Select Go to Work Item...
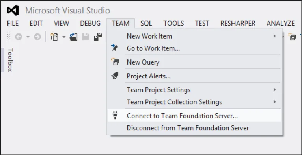This screenshot has width=302, height=155. coord(194,48)
